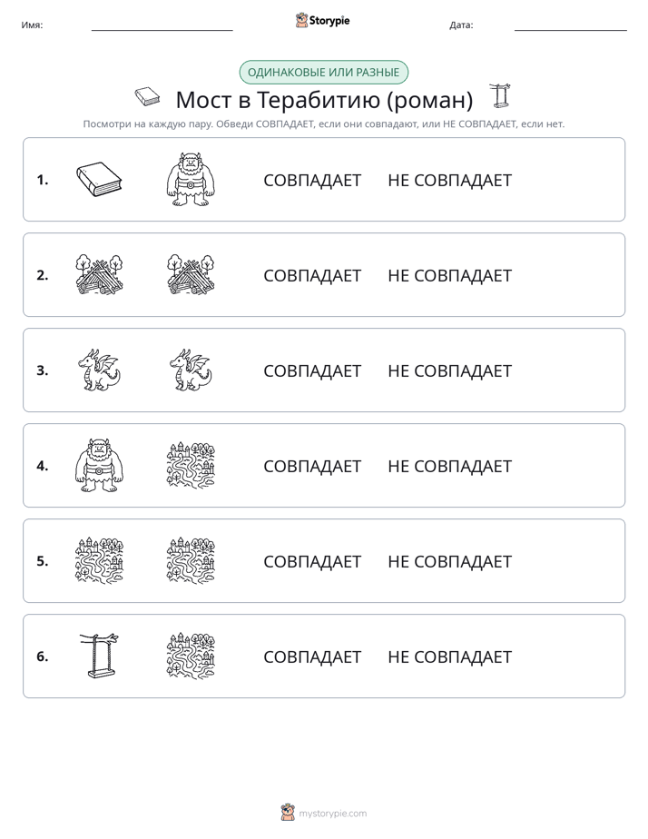The image size is (648, 839).
Task: Click the book icon in row 1
Action: (x=99, y=179)
